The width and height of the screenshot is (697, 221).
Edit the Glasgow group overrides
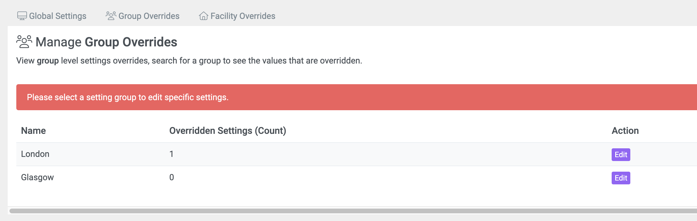coord(621,178)
